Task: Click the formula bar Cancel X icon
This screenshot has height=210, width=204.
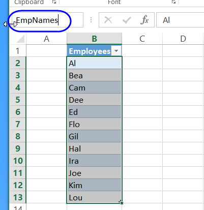Action: point(108,20)
